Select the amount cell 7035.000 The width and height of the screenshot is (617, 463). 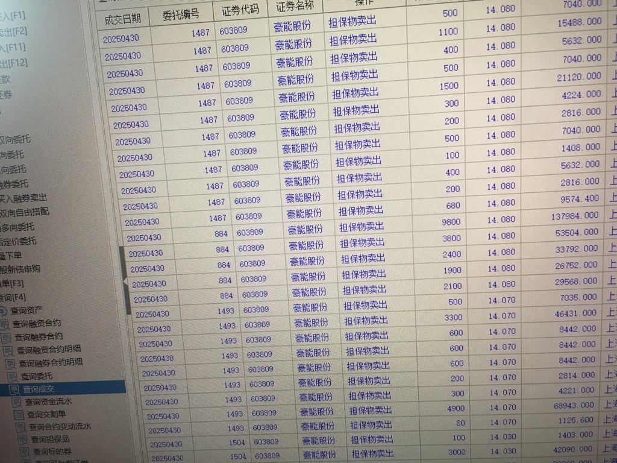click(578, 298)
